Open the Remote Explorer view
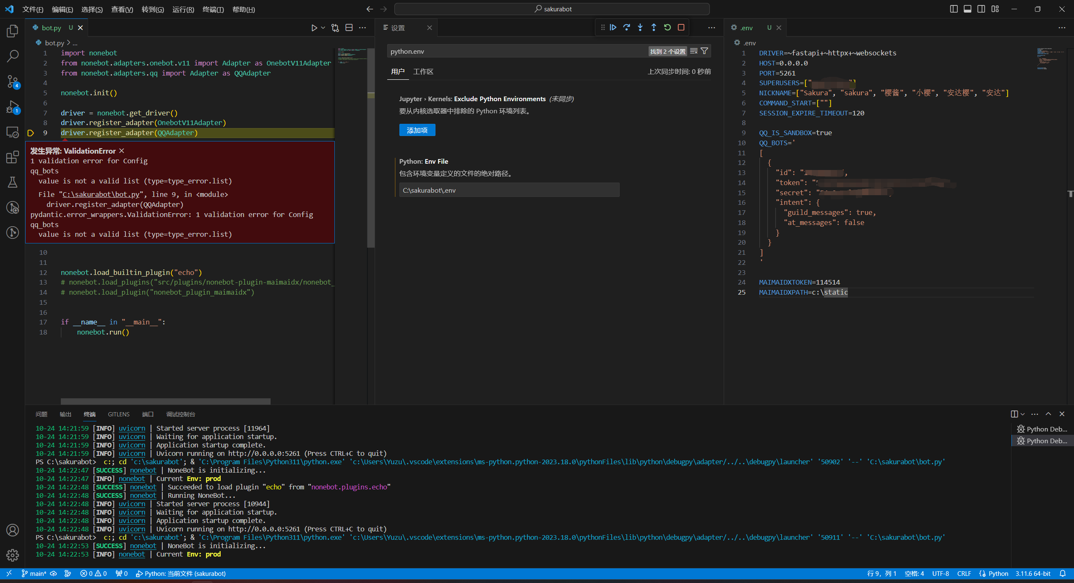1074x583 pixels. pos(13,132)
